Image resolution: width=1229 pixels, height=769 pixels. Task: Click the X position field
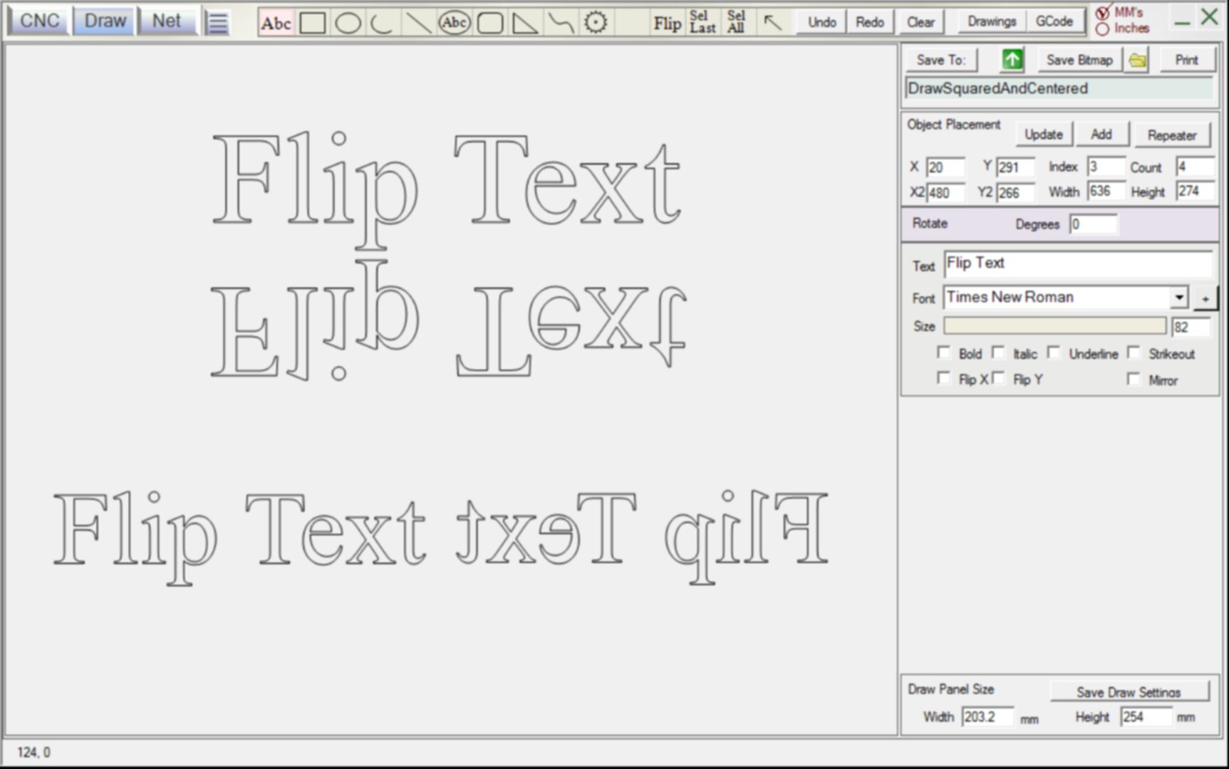click(945, 167)
